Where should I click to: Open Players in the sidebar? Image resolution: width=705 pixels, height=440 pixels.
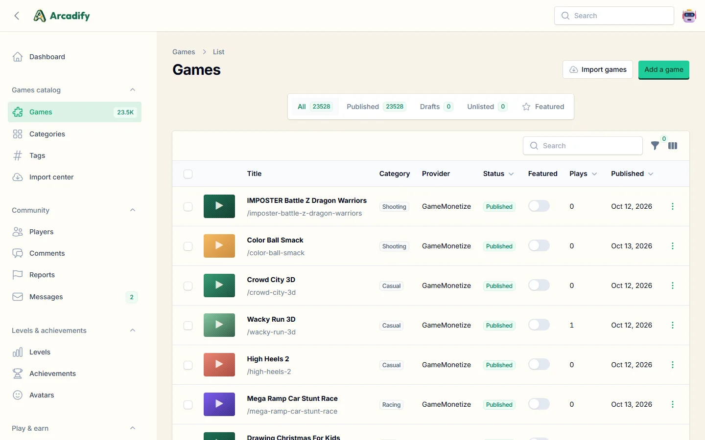pos(74,232)
